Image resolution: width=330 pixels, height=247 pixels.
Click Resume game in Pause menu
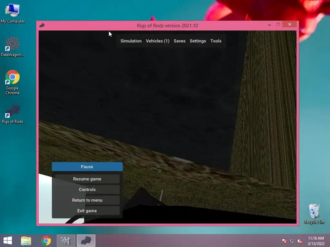tap(87, 179)
